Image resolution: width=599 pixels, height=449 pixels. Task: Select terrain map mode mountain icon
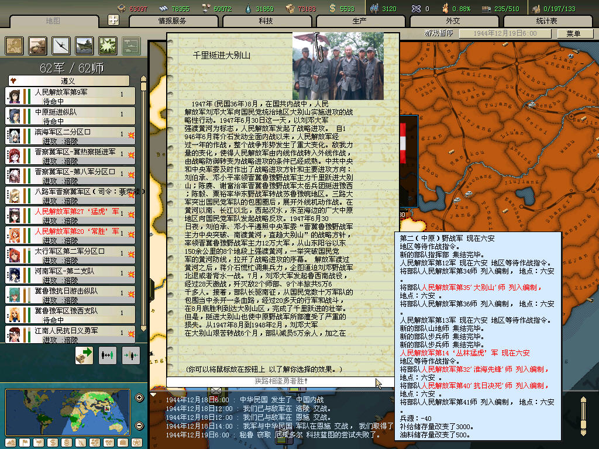(x=11, y=443)
